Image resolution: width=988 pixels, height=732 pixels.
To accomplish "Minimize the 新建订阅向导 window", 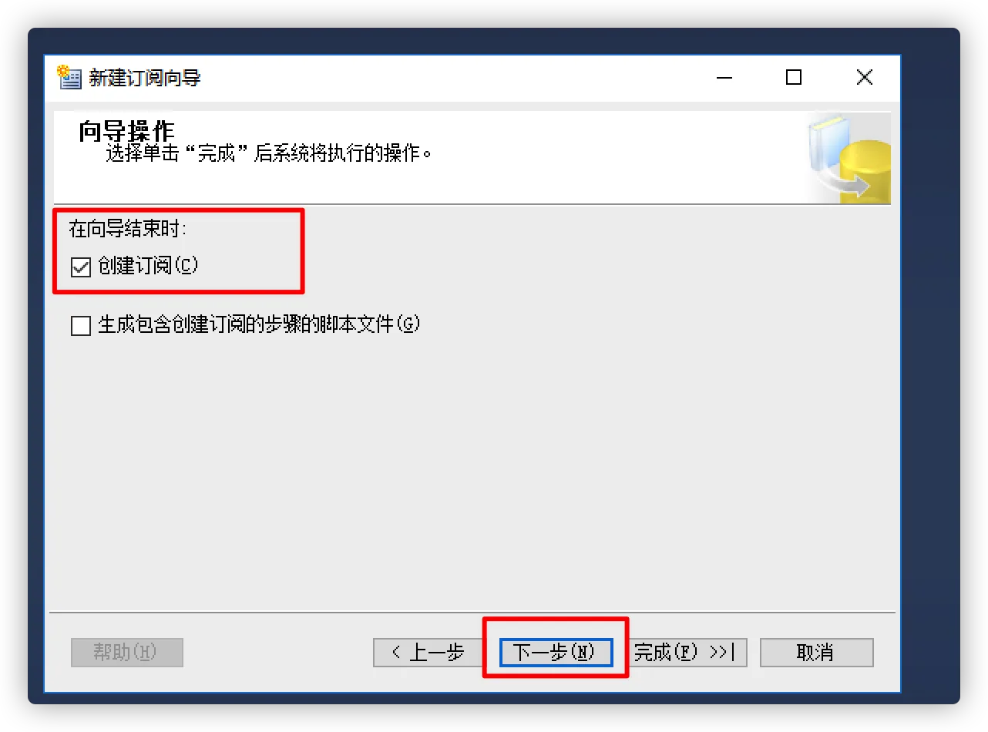I will [x=724, y=77].
